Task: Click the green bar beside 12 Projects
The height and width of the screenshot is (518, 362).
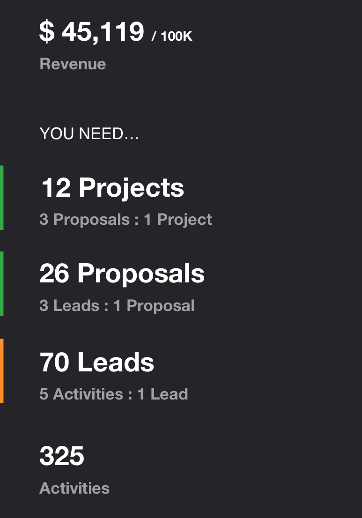Action: 2,198
